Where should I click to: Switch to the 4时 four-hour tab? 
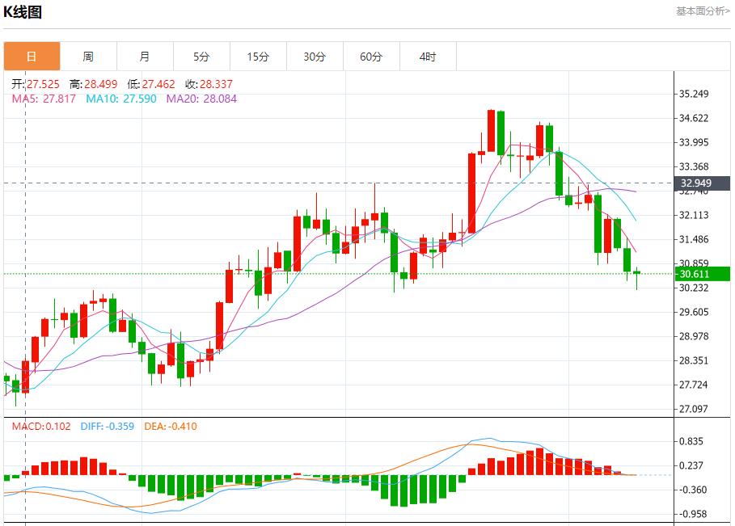(428, 57)
